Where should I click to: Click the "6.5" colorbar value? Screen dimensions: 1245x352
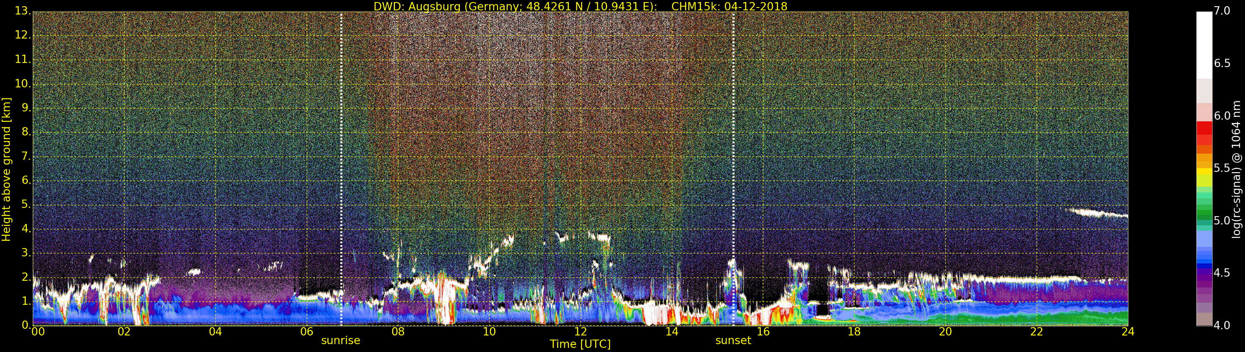tap(1222, 64)
